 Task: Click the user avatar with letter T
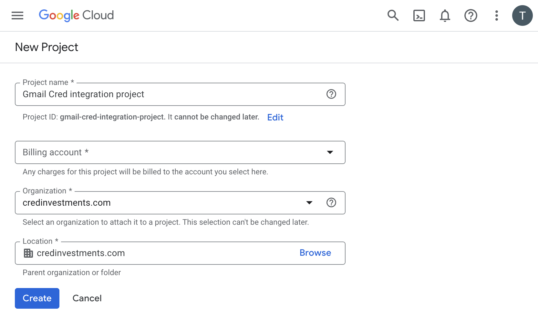522,15
